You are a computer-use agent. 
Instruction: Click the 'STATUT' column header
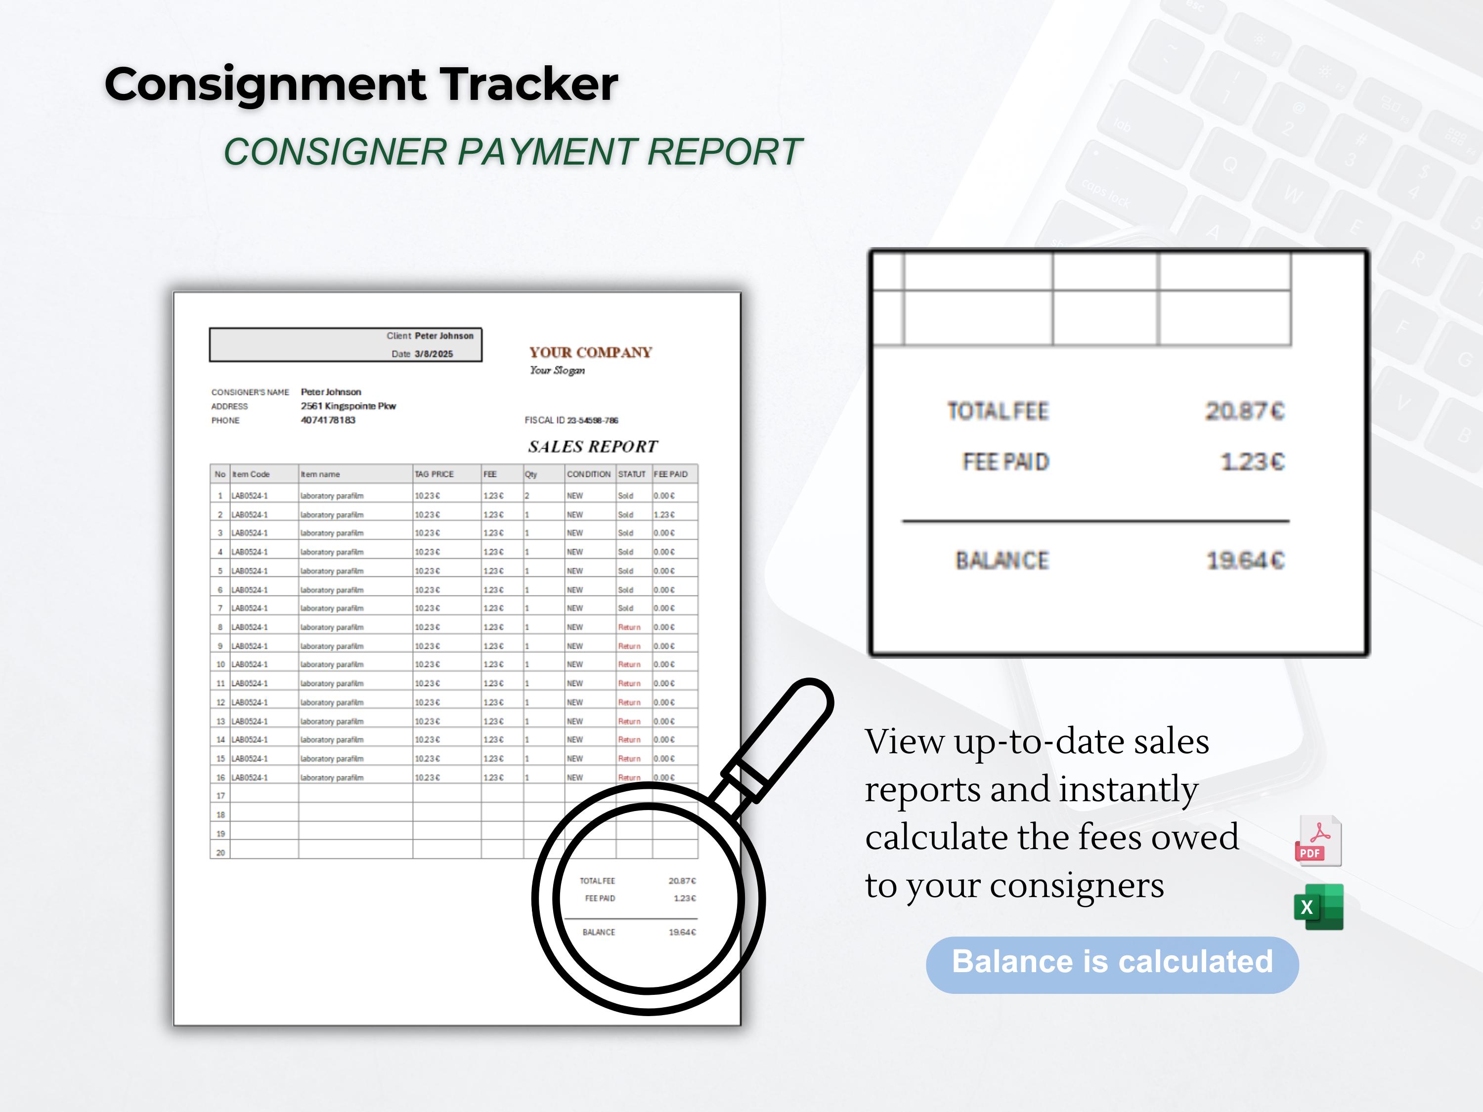[634, 474]
